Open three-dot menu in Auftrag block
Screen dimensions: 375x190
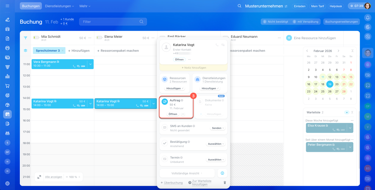pos(183,114)
